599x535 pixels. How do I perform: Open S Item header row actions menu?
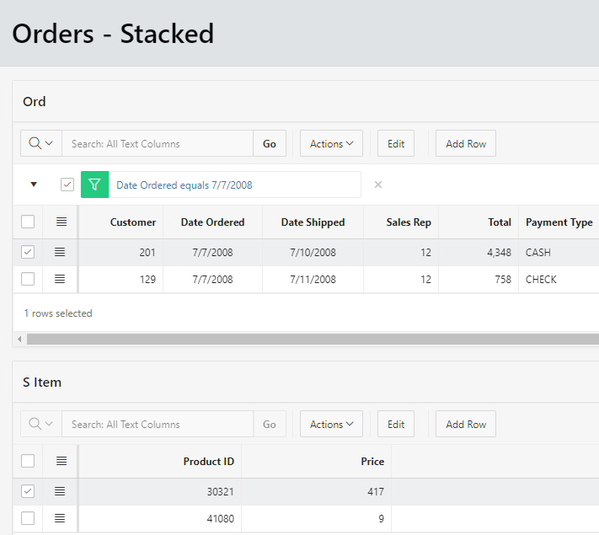pos(61,461)
